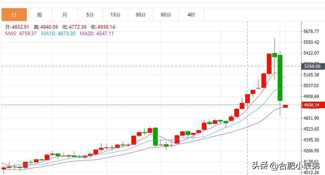
Task: Click the 5550.42 price axis label
Action: pos(311,42)
